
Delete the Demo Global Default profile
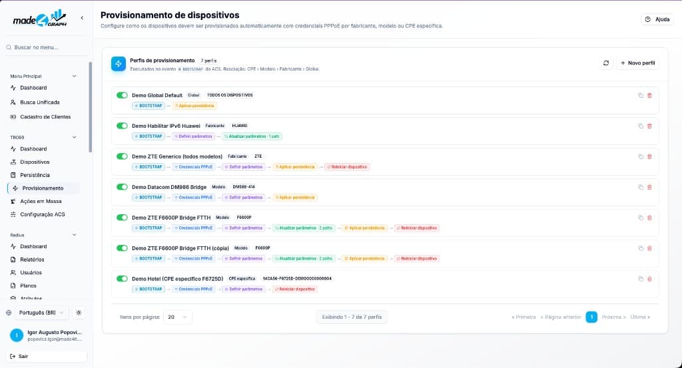[x=649, y=95]
